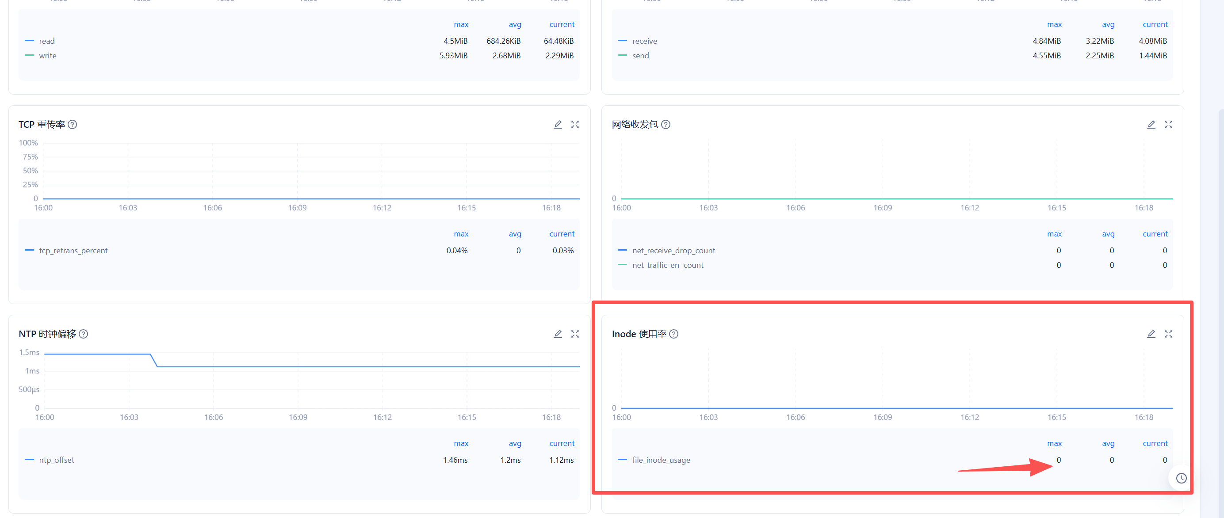Screen dimensions: 1224x518
Task: Open help icon next to NTP 时钟偏移
Action: 83,334
